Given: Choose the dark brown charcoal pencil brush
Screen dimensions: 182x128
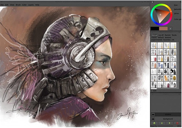Looking at the screenshot, I should 167,58.
